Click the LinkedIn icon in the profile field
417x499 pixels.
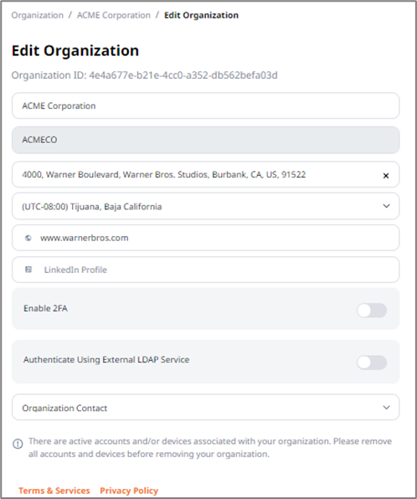[28, 270]
